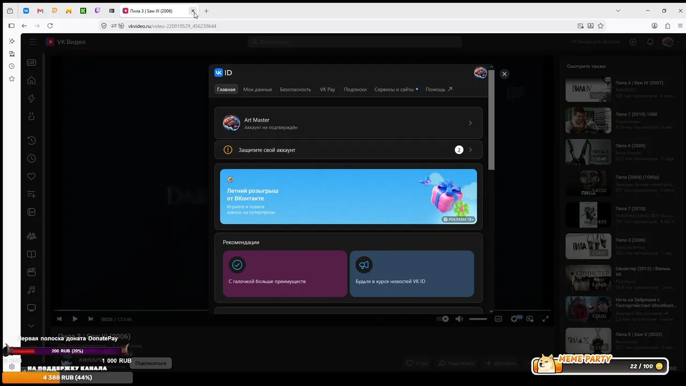The image size is (686, 386).
Task: Open the browser account icon
Action: 654,26
